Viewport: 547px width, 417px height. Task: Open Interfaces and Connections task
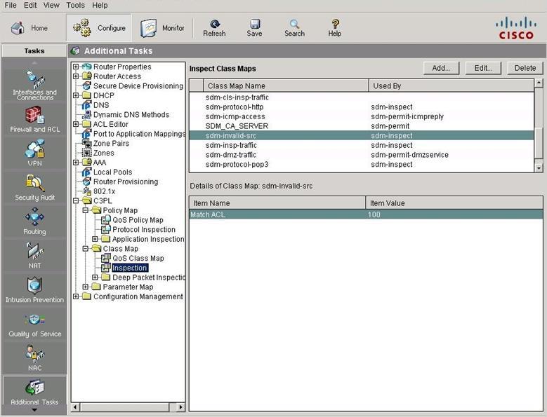click(34, 85)
